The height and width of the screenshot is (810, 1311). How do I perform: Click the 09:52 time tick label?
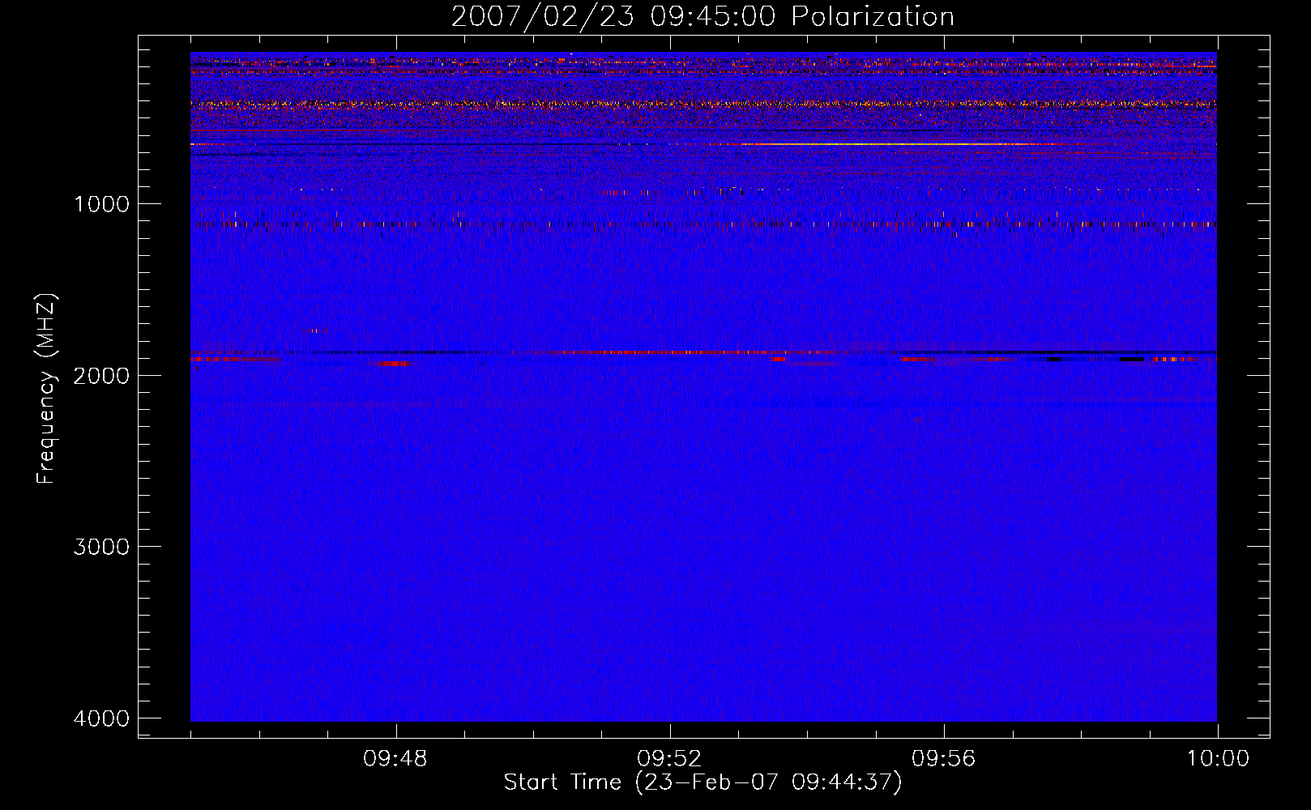(669, 759)
